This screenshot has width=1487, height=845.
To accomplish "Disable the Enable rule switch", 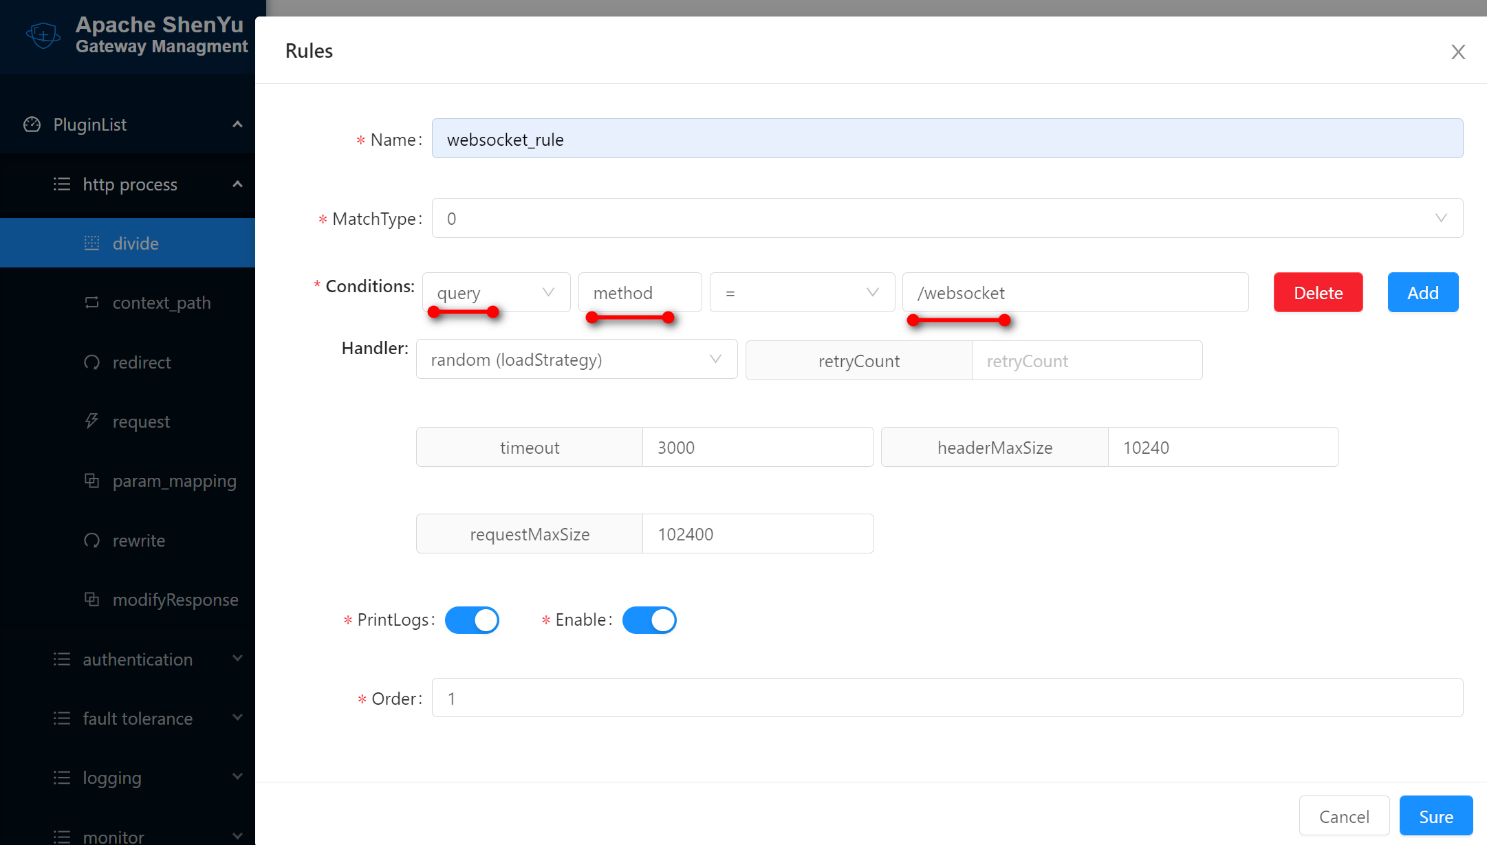I will (649, 620).
